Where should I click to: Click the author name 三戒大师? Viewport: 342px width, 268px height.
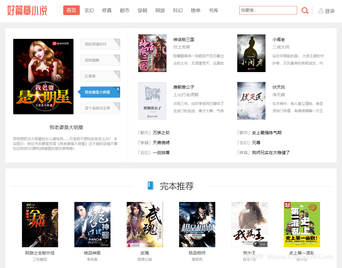pos(281,47)
